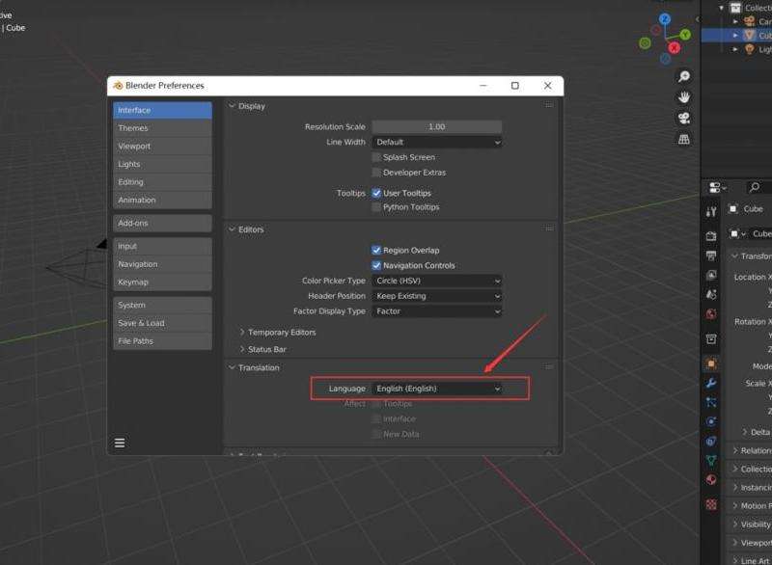Click the zoom magnifier icon in the viewport
The image size is (772, 565).
tap(684, 76)
